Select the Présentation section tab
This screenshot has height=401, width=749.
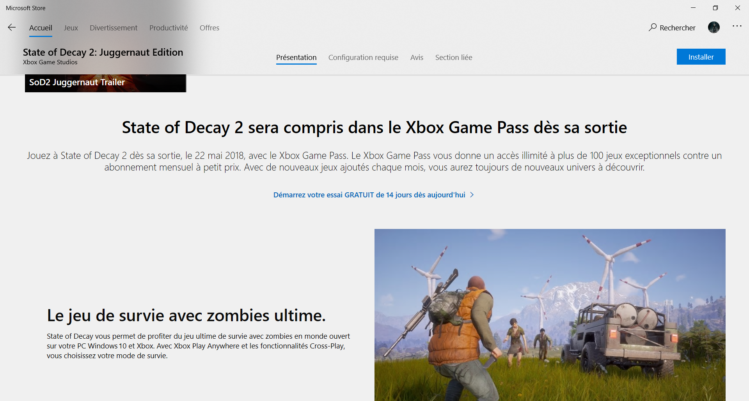(296, 57)
